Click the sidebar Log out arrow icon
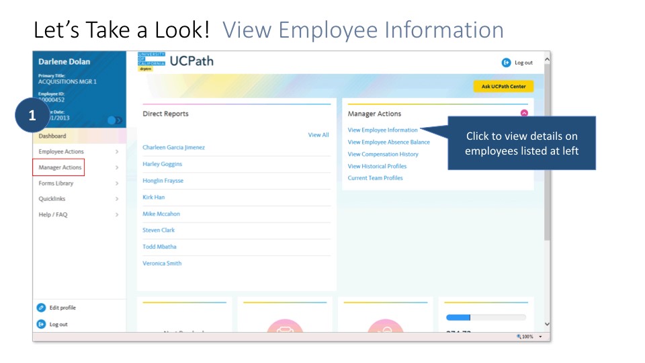This screenshot has height=363, width=645. (x=41, y=324)
